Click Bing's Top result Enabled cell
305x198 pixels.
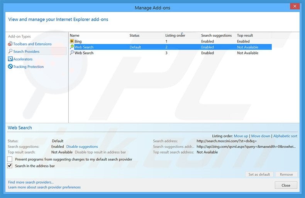243,41
